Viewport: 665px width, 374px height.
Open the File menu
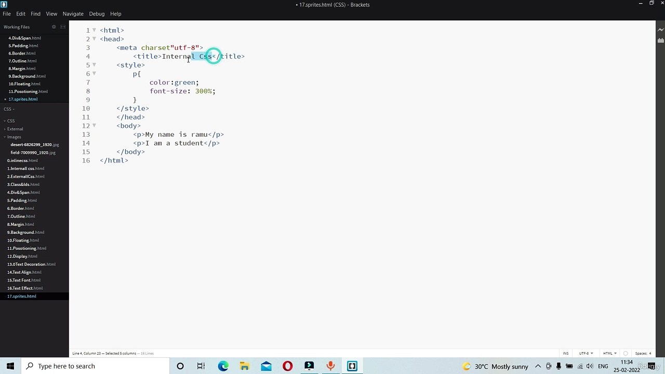[7, 14]
